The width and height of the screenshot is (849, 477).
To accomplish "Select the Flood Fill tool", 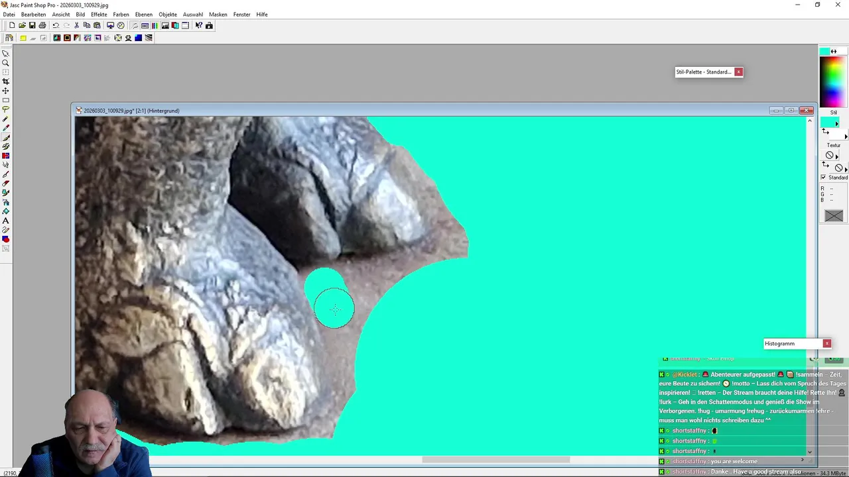I will pyautogui.click(x=6, y=211).
